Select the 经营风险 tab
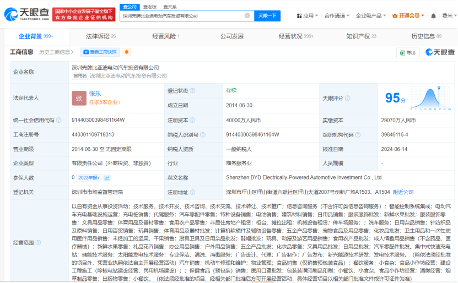 click(x=165, y=36)
